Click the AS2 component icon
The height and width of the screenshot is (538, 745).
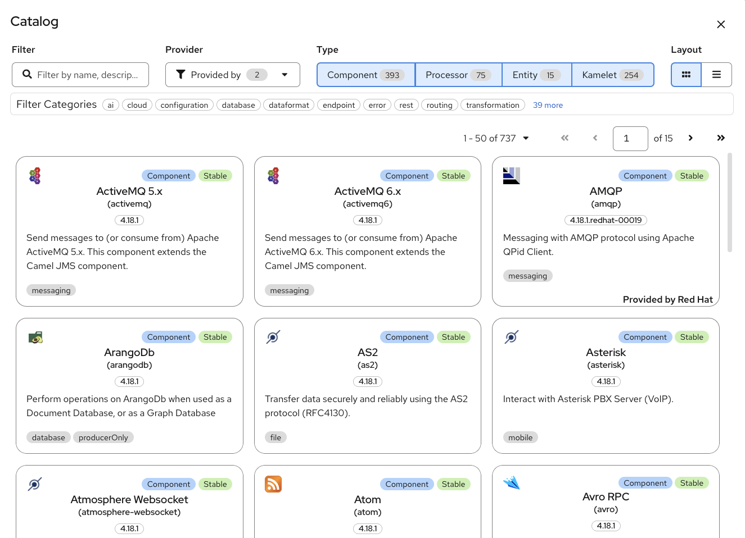tap(273, 337)
